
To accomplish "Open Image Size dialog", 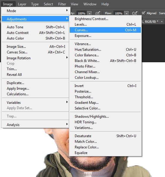I will (x=35, y=47).
